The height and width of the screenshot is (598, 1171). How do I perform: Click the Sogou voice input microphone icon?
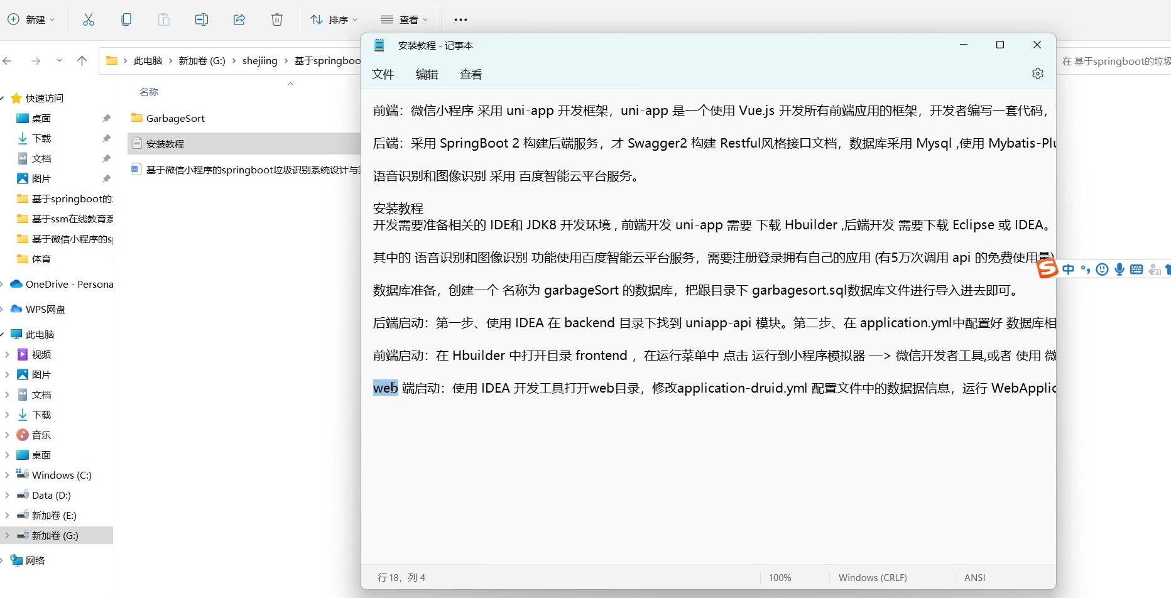pyautogui.click(x=1119, y=269)
